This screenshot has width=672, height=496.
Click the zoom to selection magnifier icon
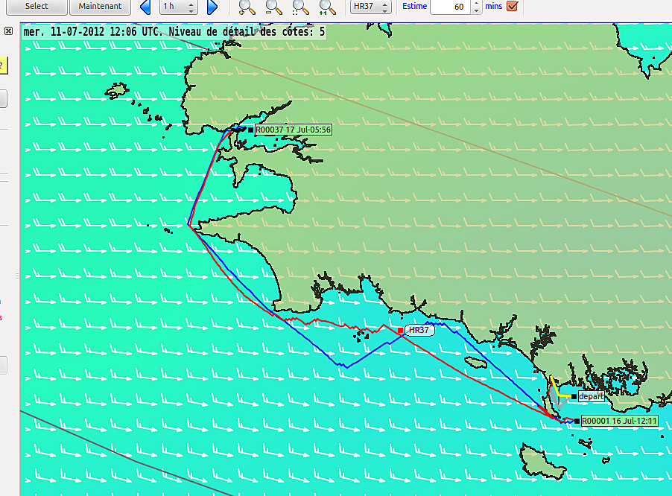(x=300, y=7)
